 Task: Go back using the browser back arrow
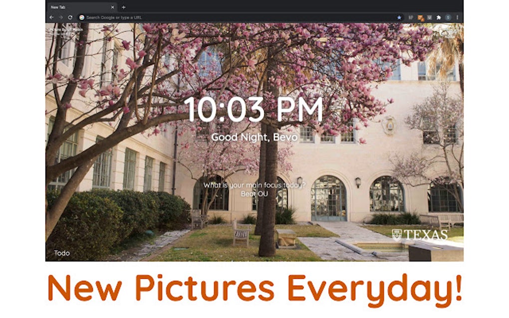[x=51, y=17]
